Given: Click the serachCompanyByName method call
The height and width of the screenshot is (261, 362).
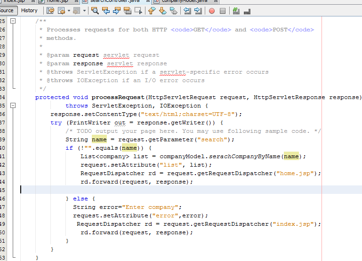Looking at the screenshot, I should coord(244,156).
